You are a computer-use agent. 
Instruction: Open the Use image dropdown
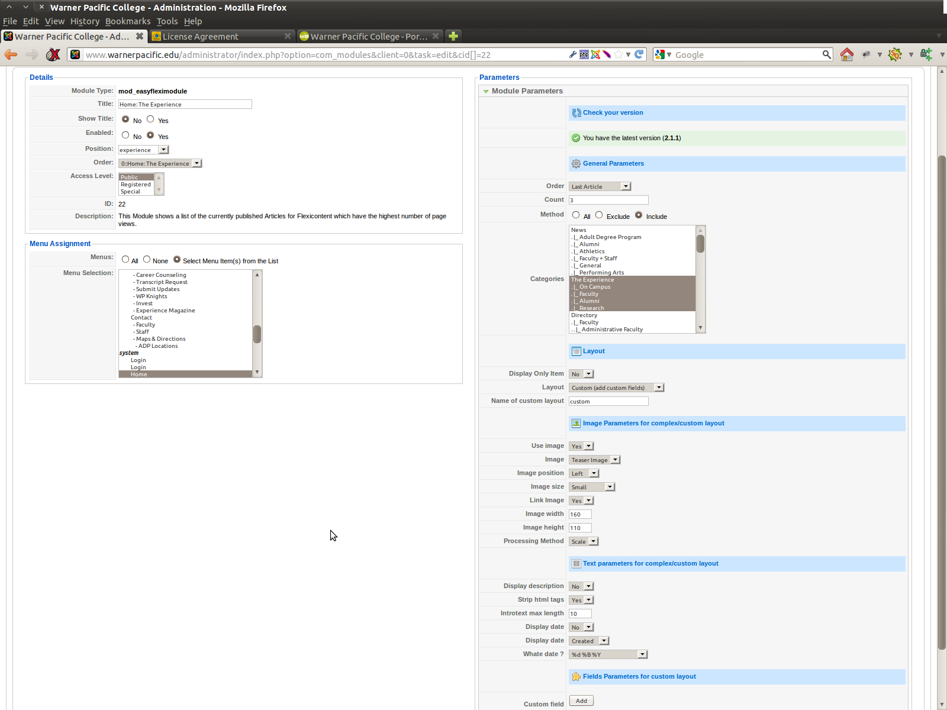[x=581, y=446]
